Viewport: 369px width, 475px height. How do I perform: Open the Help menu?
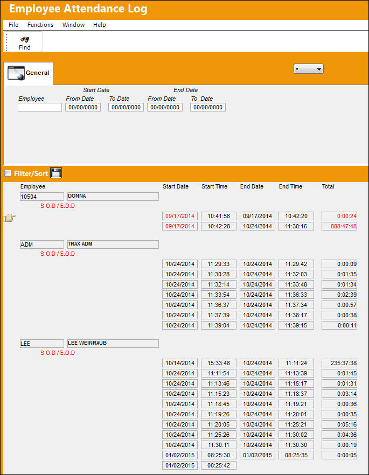[x=99, y=25]
